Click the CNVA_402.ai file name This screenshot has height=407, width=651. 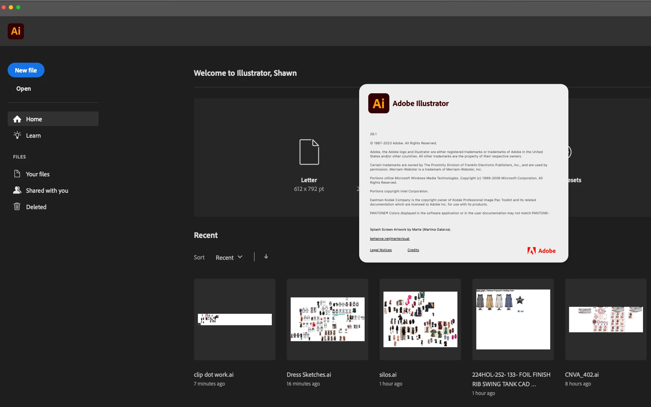point(582,375)
